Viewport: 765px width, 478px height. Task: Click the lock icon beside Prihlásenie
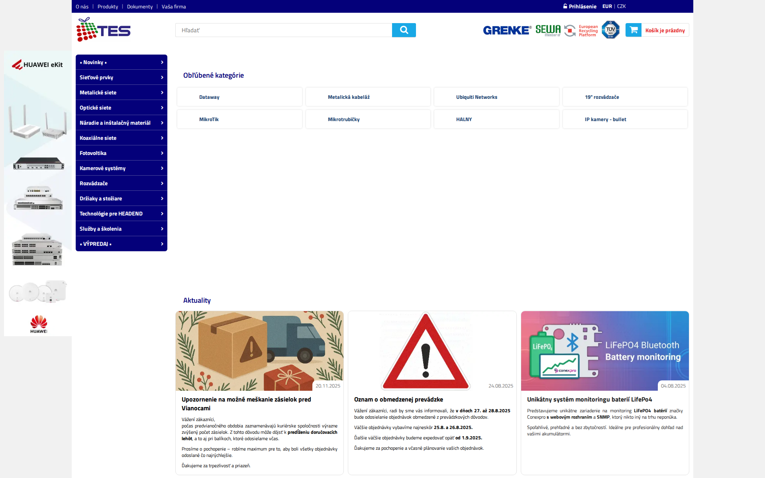565,6
